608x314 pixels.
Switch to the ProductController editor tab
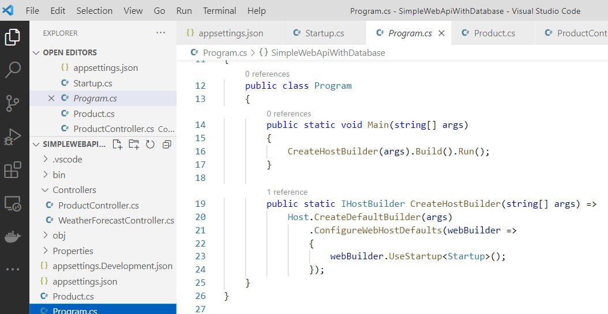pyautogui.click(x=572, y=33)
